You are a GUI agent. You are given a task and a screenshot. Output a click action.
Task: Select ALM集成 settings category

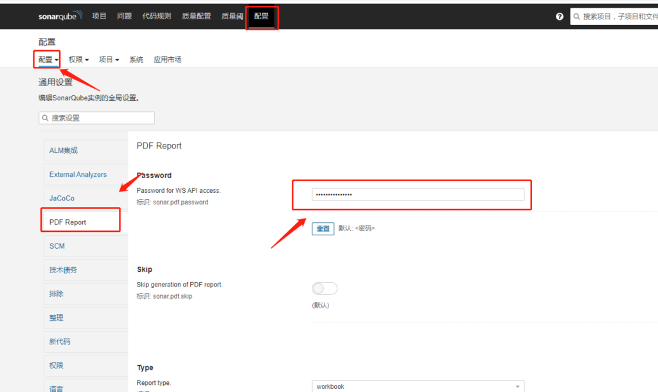85,150
